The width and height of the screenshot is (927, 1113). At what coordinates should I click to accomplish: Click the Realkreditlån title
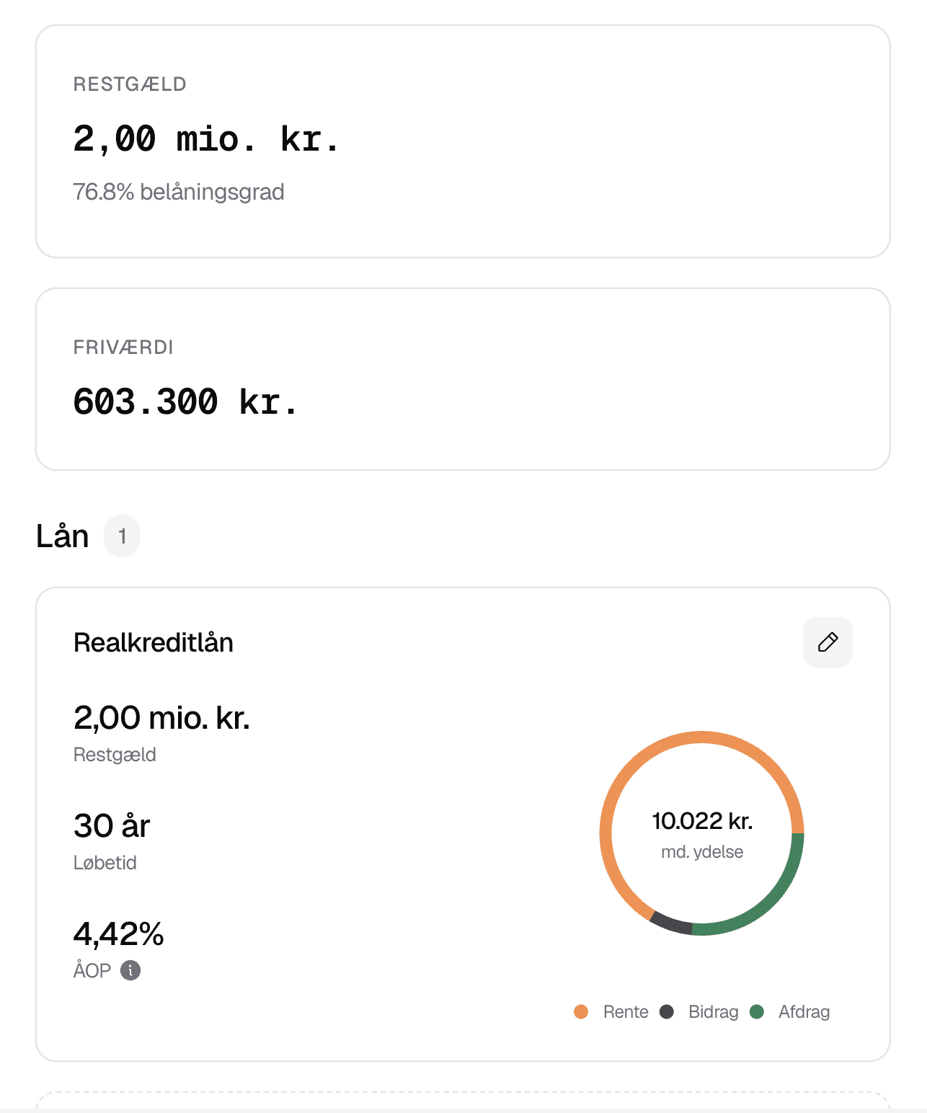(153, 642)
